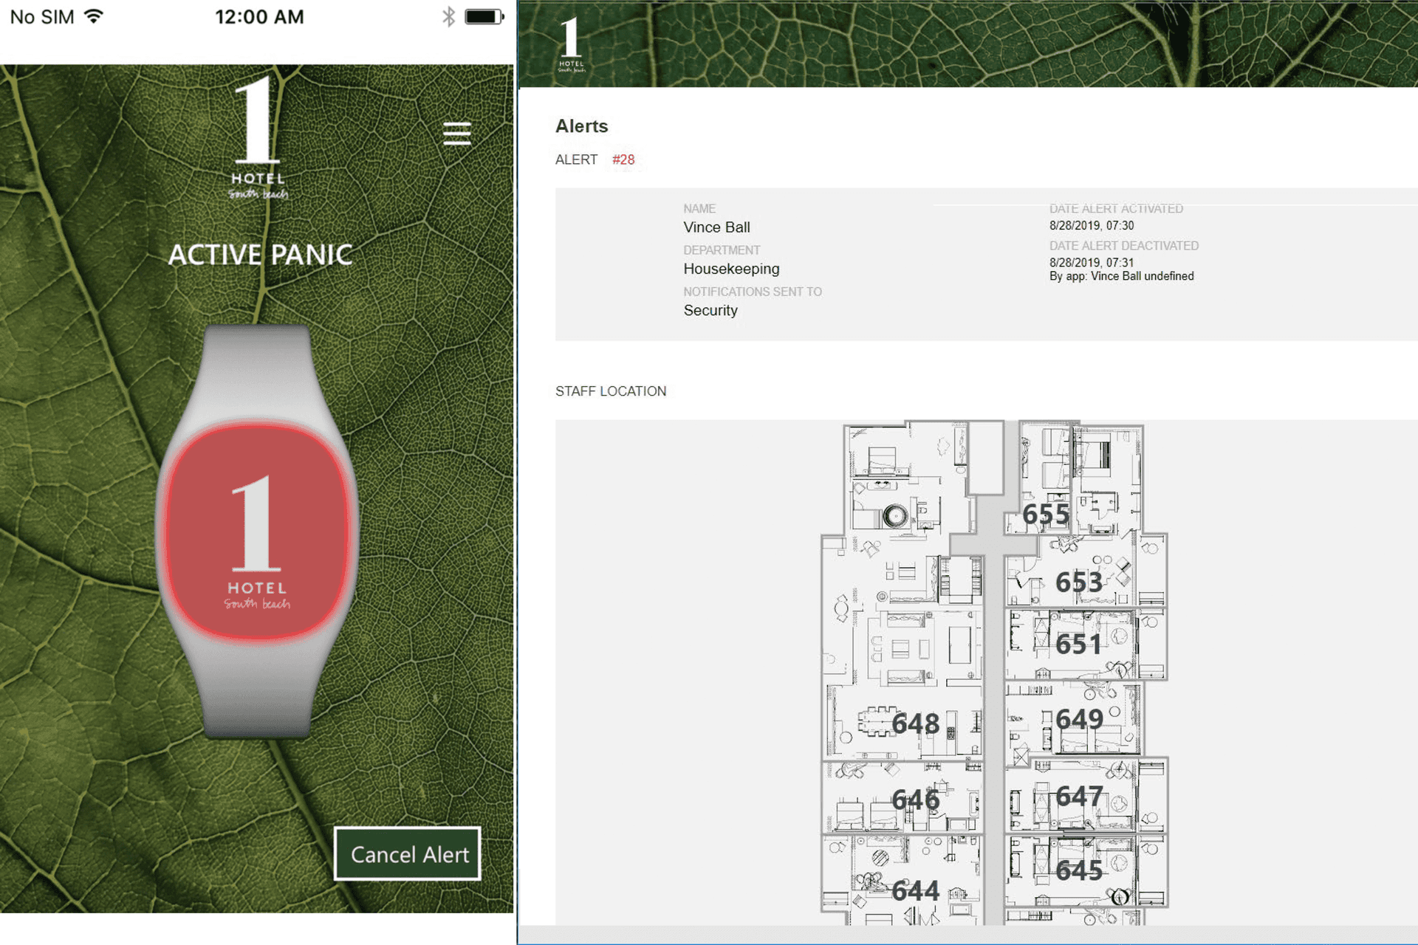Select room 647 on floor plan
This screenshot has height=945, width=1418.
pos(1079,797)
